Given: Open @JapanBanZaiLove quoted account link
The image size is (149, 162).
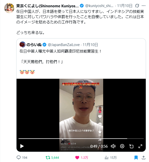Looking at the screenshot, I should pos(64,45).
